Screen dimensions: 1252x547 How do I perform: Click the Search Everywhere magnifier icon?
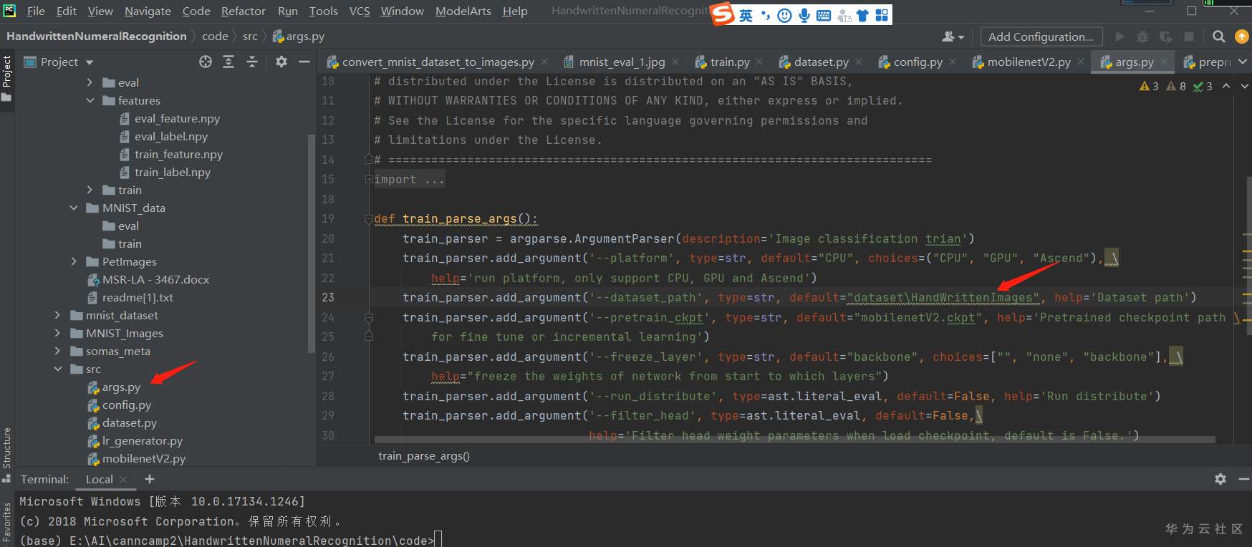pyautogui.click(x=1218, y=37)
